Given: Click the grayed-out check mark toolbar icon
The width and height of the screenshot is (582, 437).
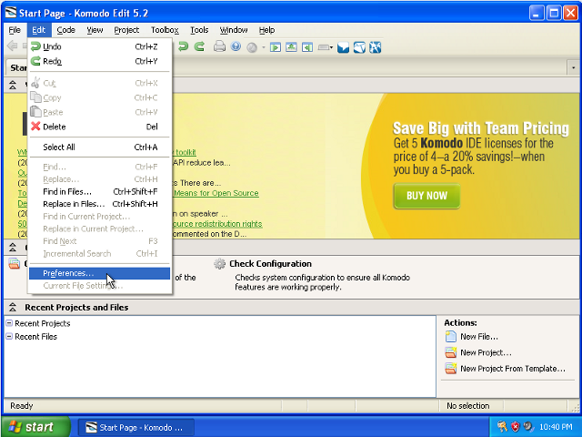Looking at the screenshot, I should coord(252,47).
